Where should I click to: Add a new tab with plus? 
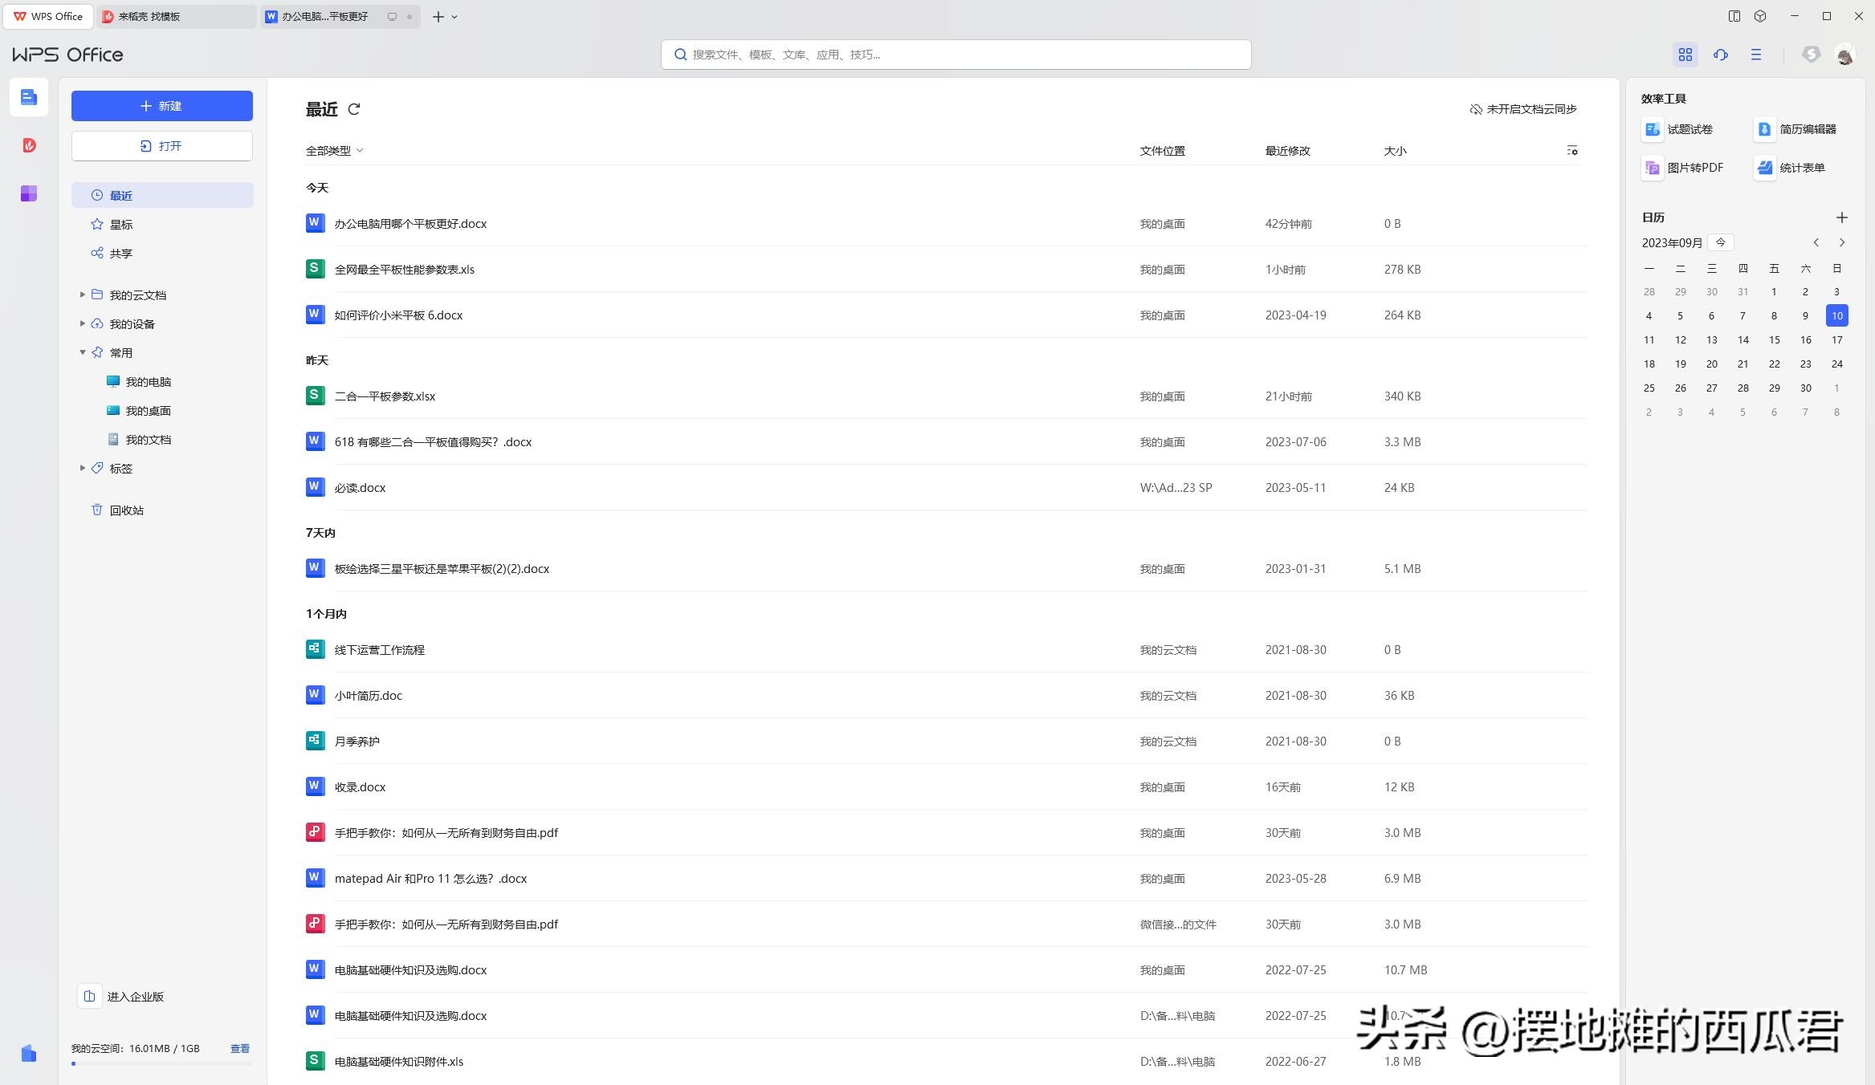438,17
